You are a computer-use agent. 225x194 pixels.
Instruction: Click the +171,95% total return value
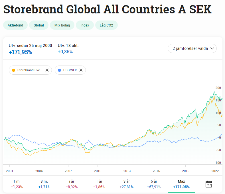(x=20, y=52)
